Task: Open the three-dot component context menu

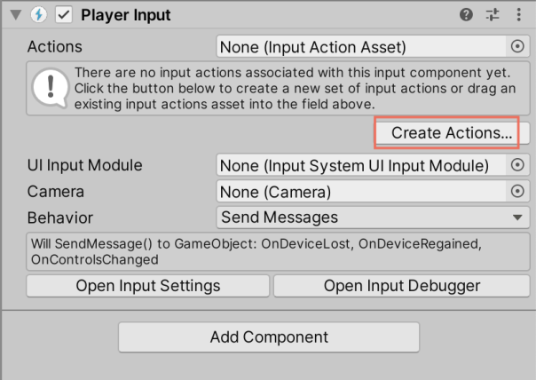Action: pyautogui.click(x=518, y=15)
